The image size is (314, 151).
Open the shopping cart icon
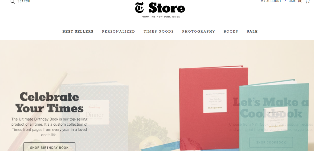(x=308, y=1)
